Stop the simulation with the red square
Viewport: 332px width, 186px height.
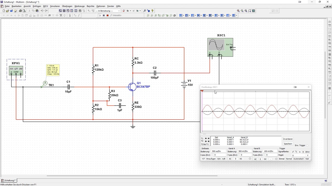(107, 16)
